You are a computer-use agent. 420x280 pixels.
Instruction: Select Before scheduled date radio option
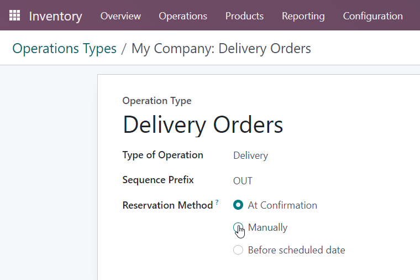coord(238,250)
